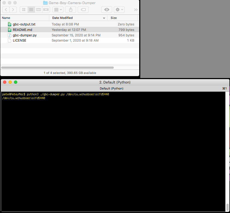Switch Finder to icon view

[x=24, y=10]
